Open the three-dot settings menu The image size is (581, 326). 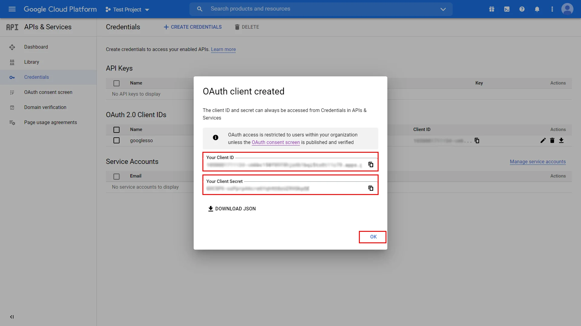point(552,9)
